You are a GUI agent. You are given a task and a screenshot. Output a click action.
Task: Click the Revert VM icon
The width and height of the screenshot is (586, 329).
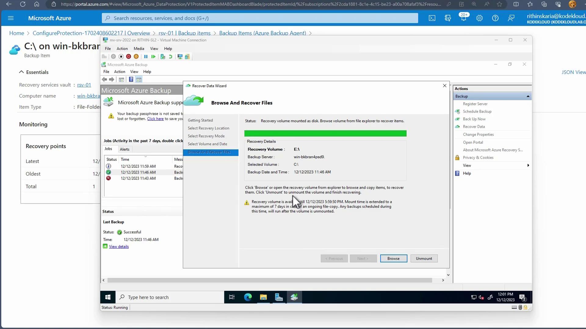pos(171,57)
